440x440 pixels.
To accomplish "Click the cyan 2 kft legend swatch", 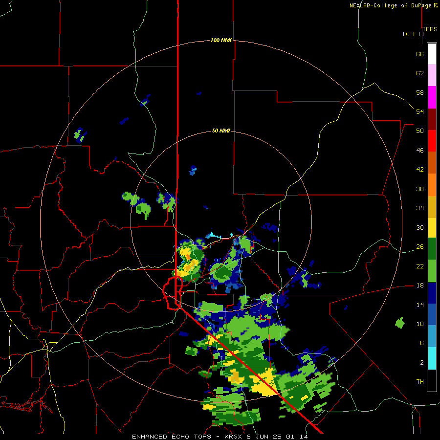I will [432, 358].
